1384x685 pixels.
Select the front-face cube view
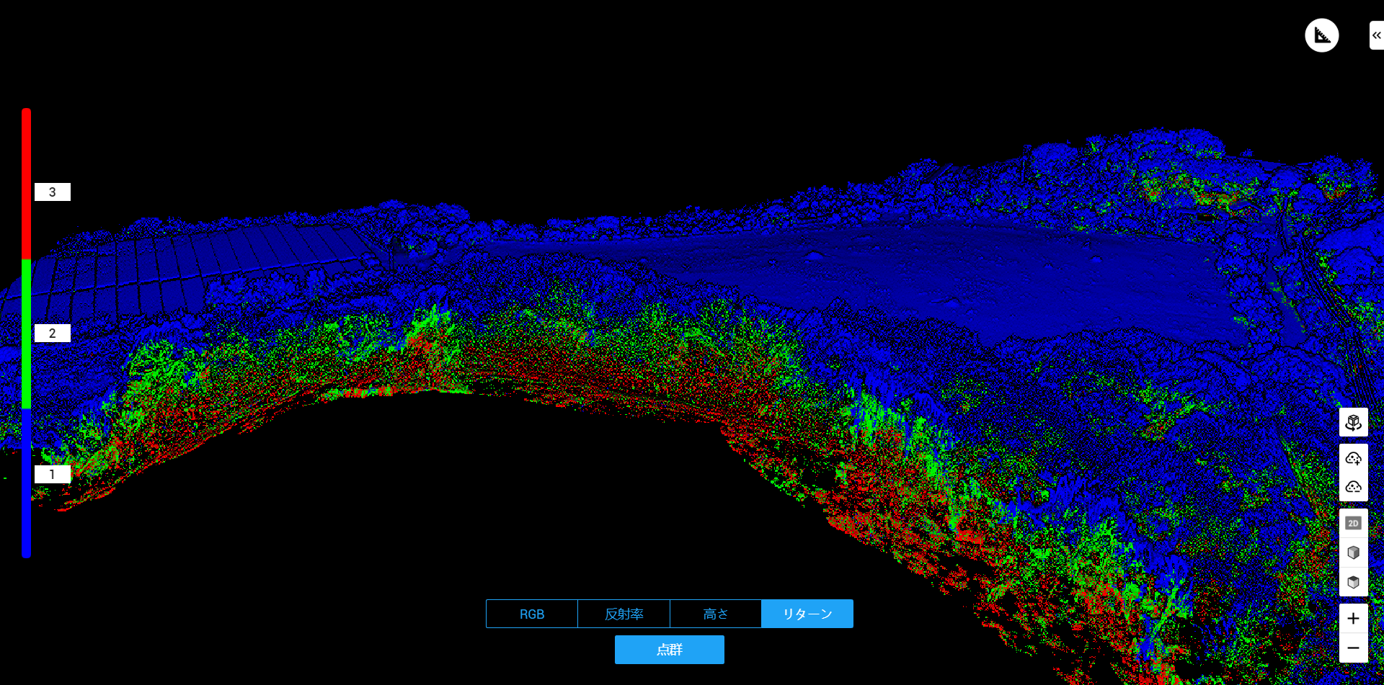coord(1353,552)
